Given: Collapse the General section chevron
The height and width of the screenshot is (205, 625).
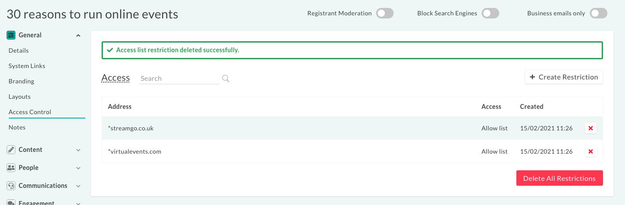Looking at the screenshot, I should 78,36.
